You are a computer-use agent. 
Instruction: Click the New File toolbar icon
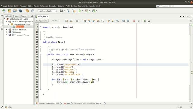(x=4, y=11)
